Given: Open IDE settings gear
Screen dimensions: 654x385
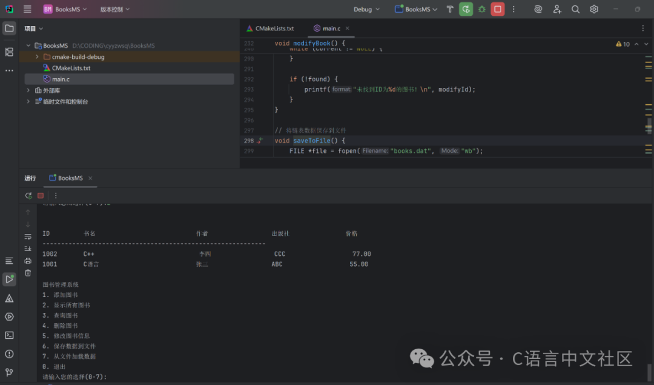Looking at the screenshot, I should point(594,9).
